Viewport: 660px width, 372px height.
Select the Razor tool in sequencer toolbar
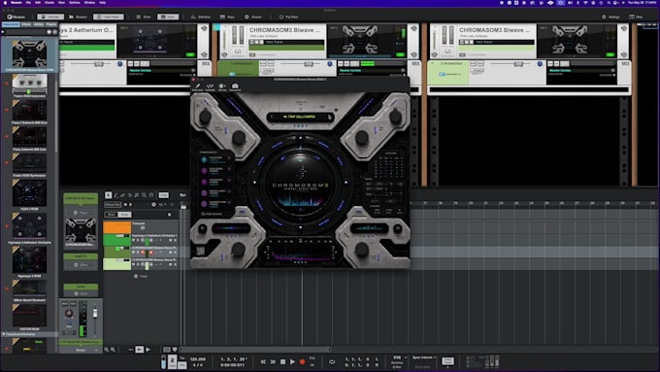[x=130, y=195]
